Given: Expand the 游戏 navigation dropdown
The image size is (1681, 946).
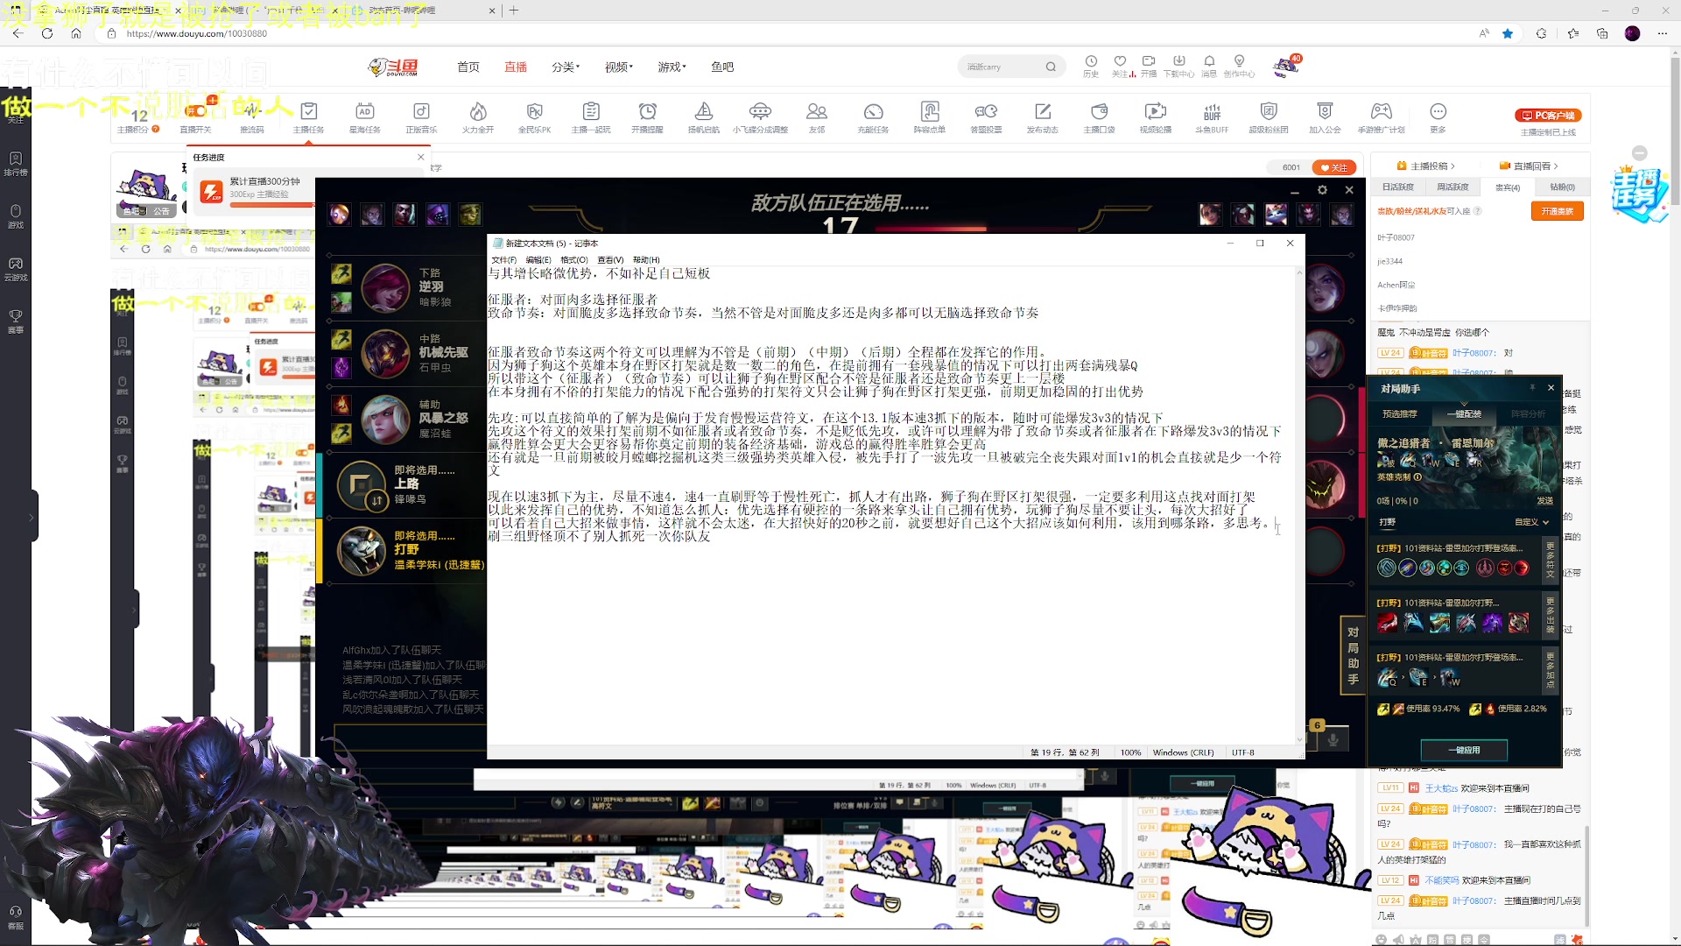Looking at the screenshot, I should [x=672, y=67].
